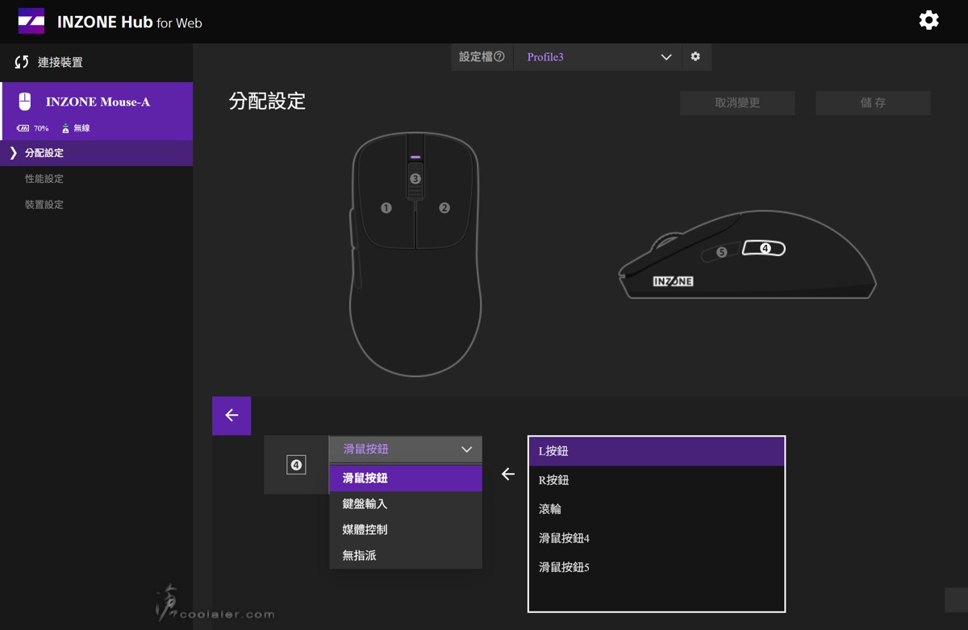This screenshot has width=968, height=630.
Task: Choose 鍵盤輸入 in the dropdown list
Action: pos(405,504)
